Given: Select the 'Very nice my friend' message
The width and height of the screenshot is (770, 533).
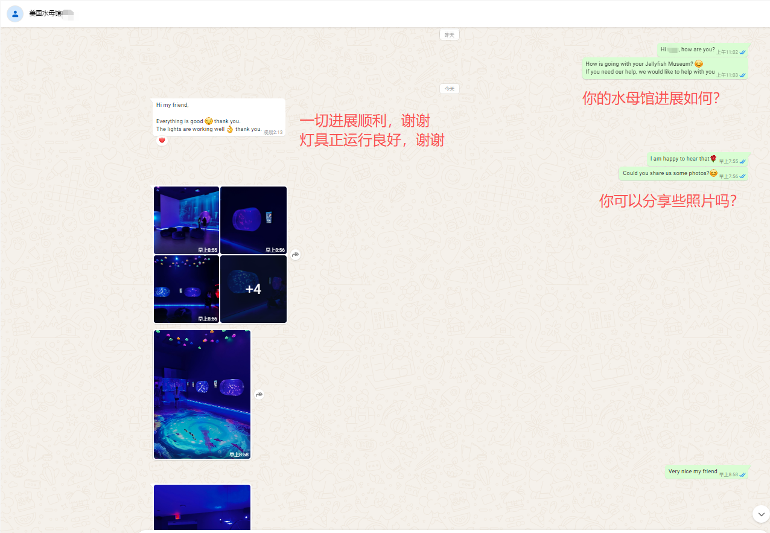Looking at the screenshot, I should [707, 472].
